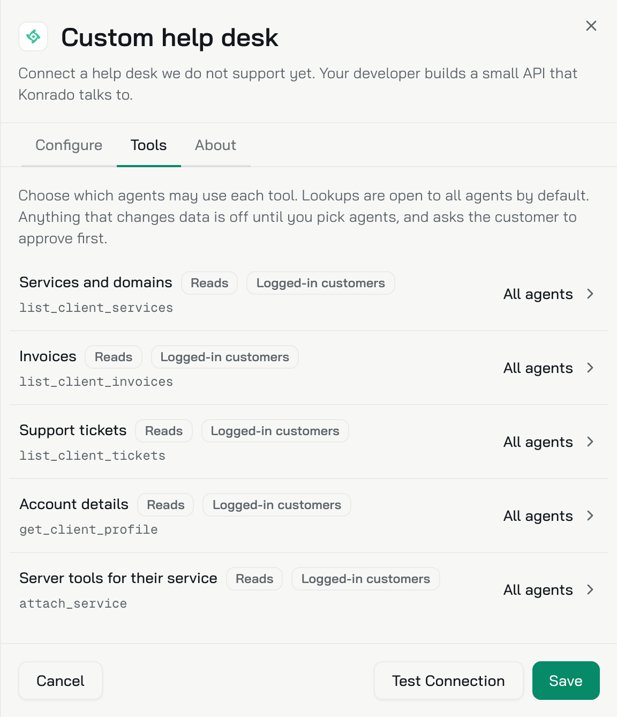Viewport: 617px width, 717px height.
Task: Click the Reads tag on Services and domains
Action: pos(209,283)
